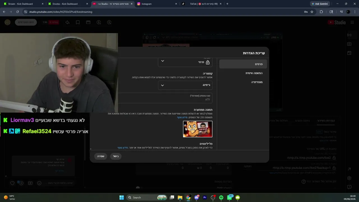
Task: Click the calendar icon in the Studio right sidebar
Action: click(349, 53)
